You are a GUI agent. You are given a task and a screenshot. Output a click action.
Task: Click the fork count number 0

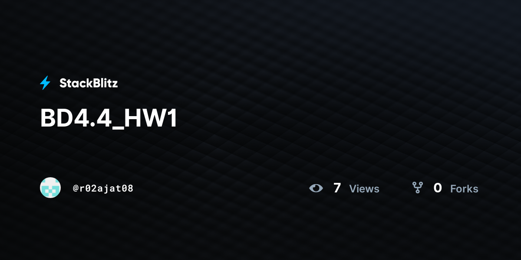pyautogui.click(x=438, y=188)
